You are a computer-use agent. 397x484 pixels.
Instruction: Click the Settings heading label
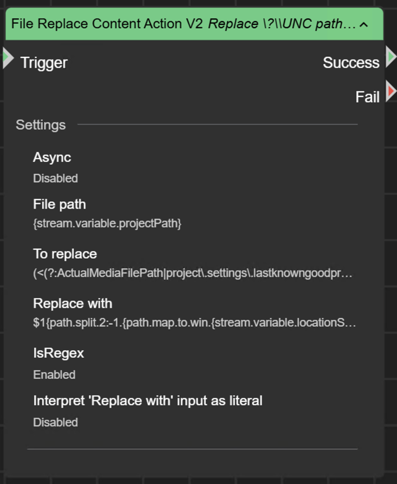point(40,125)
